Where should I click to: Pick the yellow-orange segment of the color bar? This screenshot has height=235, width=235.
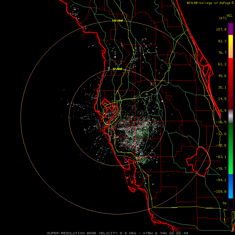pyautogui.click(x=231, y=46)
